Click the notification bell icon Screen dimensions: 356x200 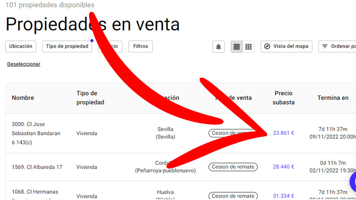tap(218, 47)
